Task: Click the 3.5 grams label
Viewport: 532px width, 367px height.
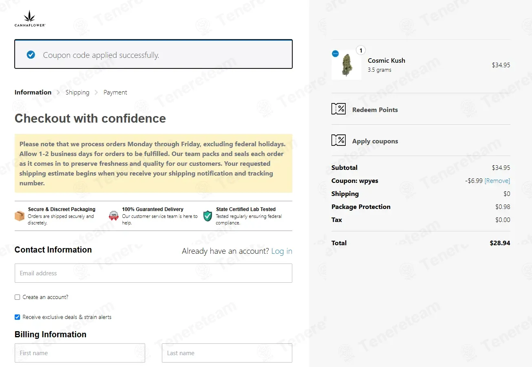Action: tap(380, 70)
